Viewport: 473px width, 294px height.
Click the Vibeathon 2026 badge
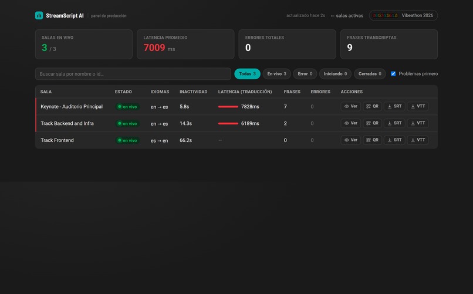[x=403, y=15]
